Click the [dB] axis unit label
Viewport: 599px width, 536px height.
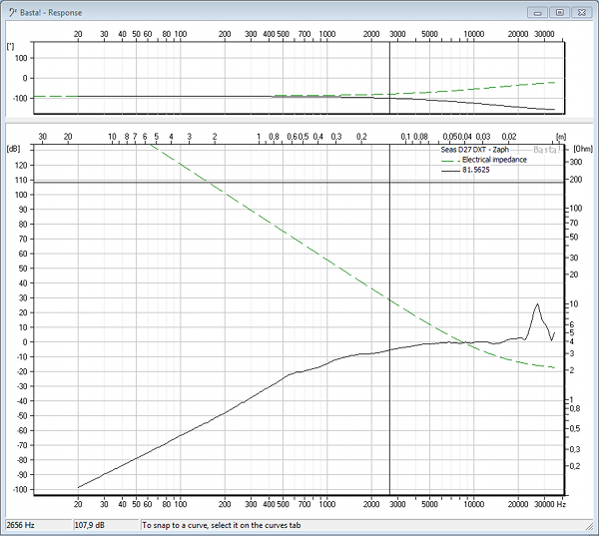(x=13, y=148)
